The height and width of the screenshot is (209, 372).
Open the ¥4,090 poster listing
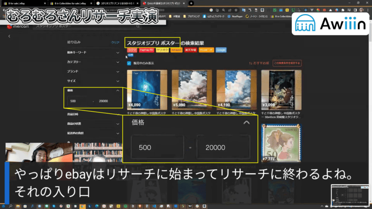click(x=147, y=90)
